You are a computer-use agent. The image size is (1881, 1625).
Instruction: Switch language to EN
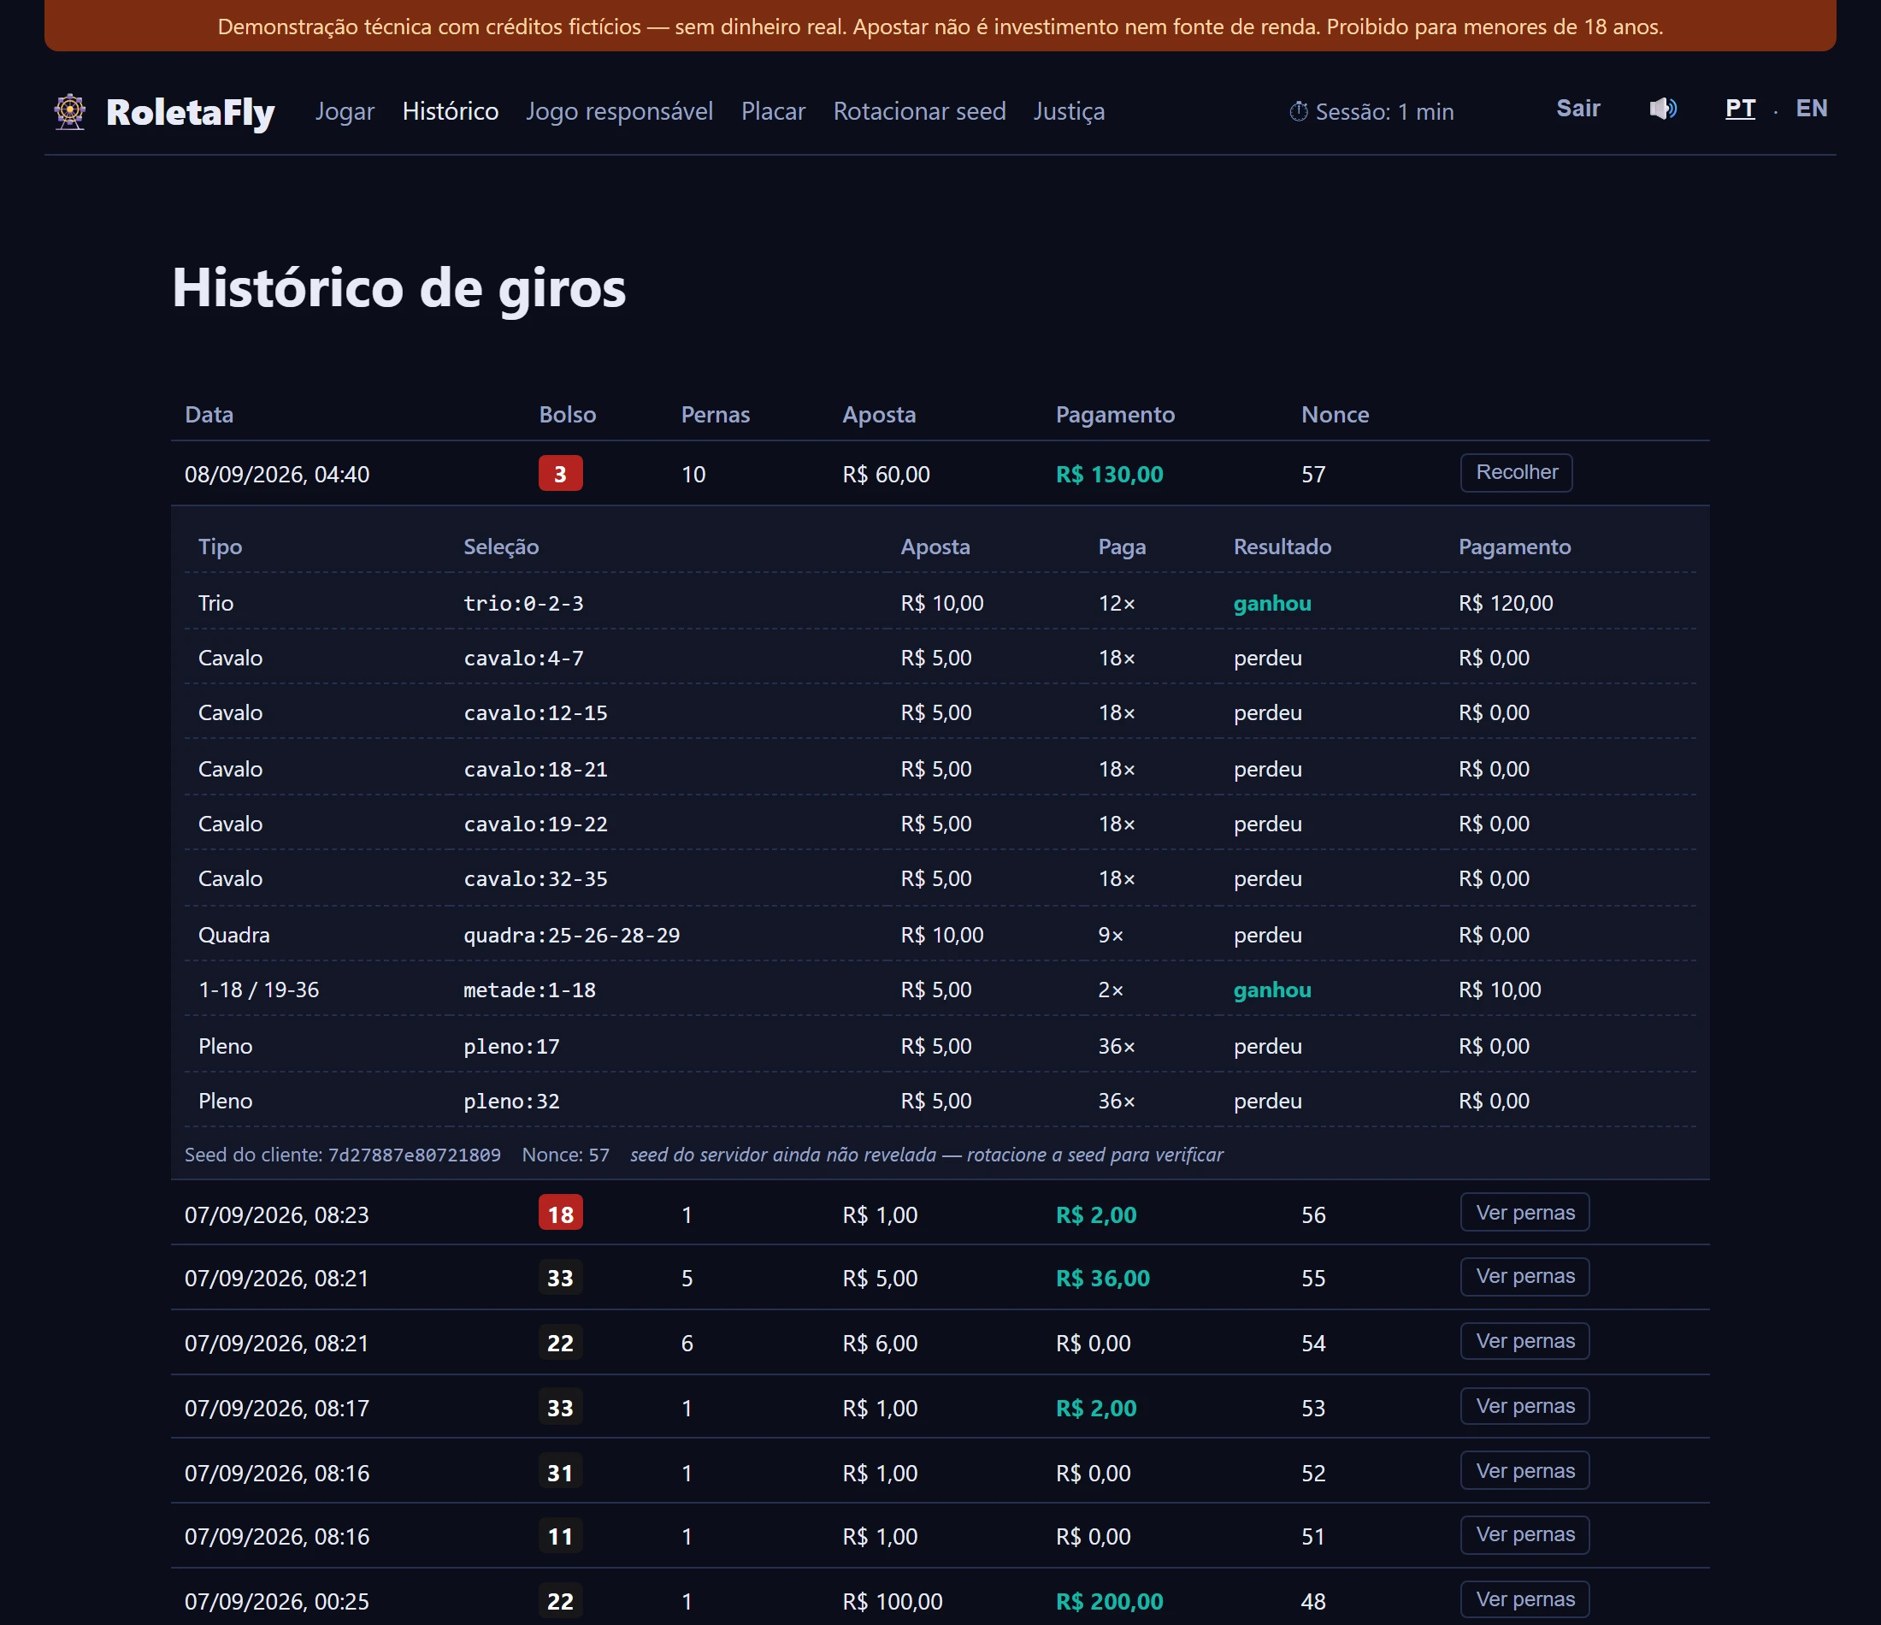(x=1811, y=108)
